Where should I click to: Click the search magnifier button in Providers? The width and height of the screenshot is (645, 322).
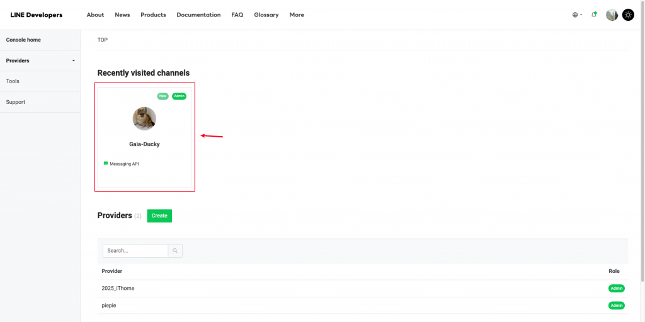(x=175, y=251)
